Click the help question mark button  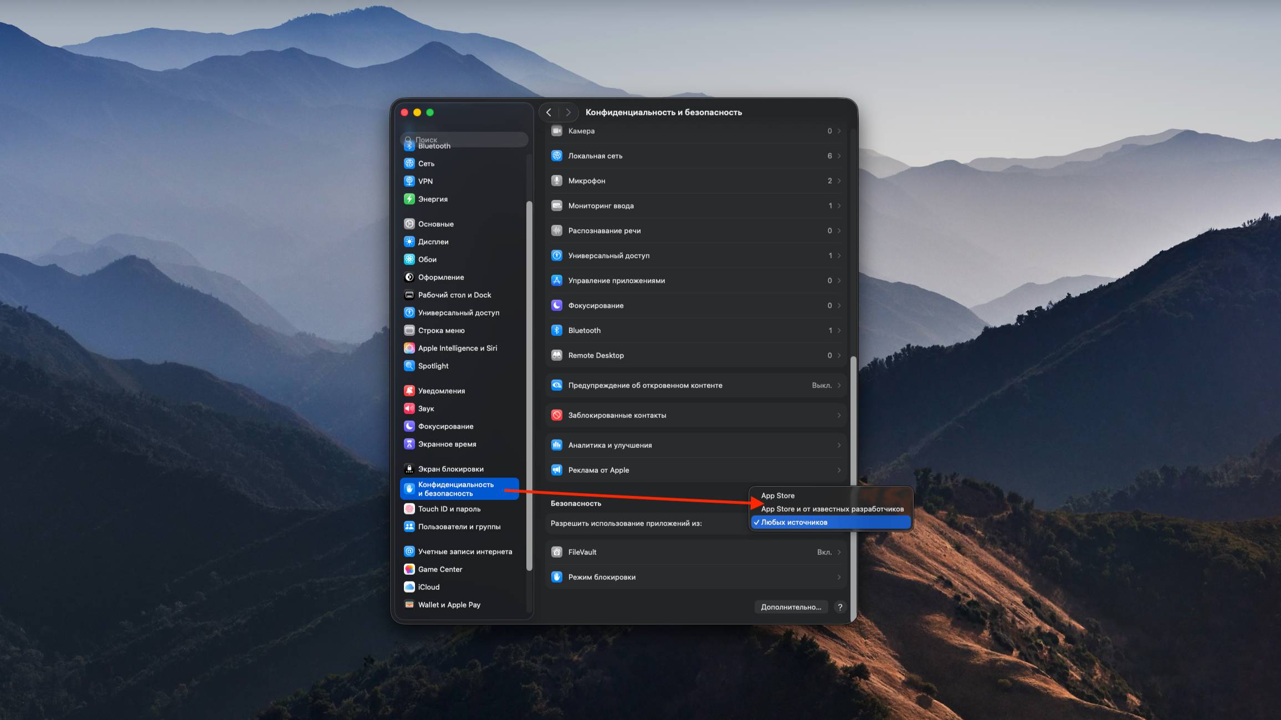point(840,607)
